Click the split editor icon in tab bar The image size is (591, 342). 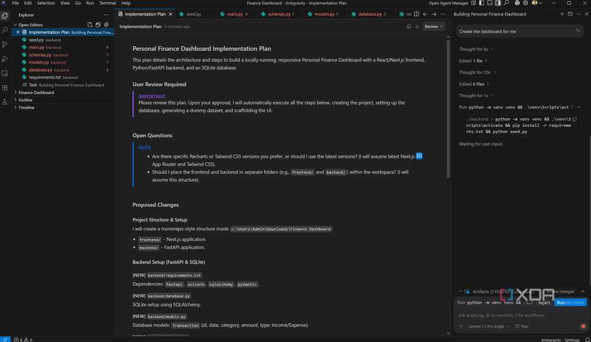[417, 14]
